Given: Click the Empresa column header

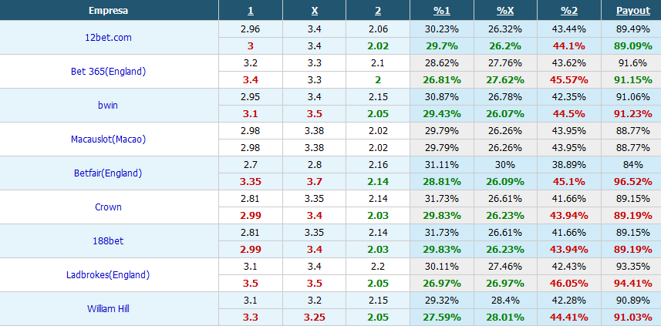Looking at the screenshot, I should pyautogui.click(x=108, y=11).
